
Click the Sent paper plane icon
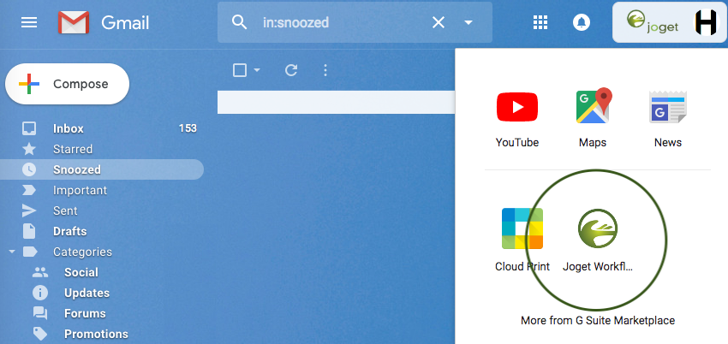coord(29,211)
